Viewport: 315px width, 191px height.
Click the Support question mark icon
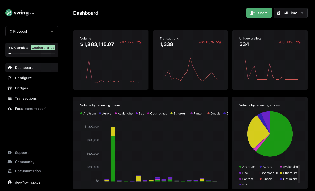10,153
